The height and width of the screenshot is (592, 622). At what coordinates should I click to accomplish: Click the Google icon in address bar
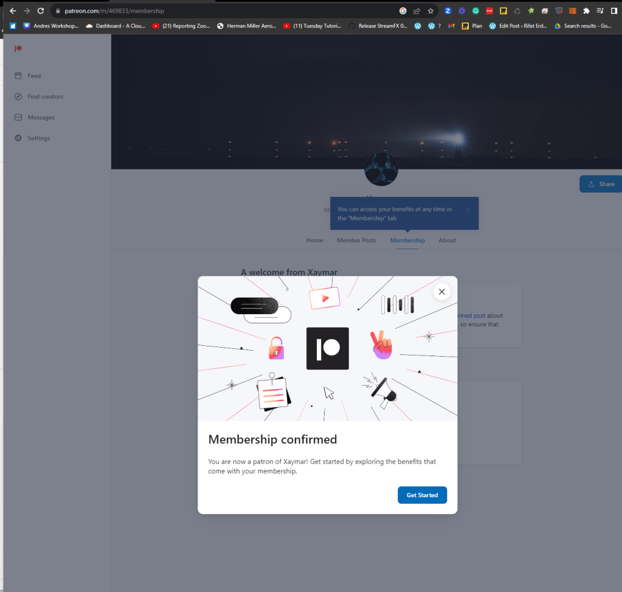403,11
